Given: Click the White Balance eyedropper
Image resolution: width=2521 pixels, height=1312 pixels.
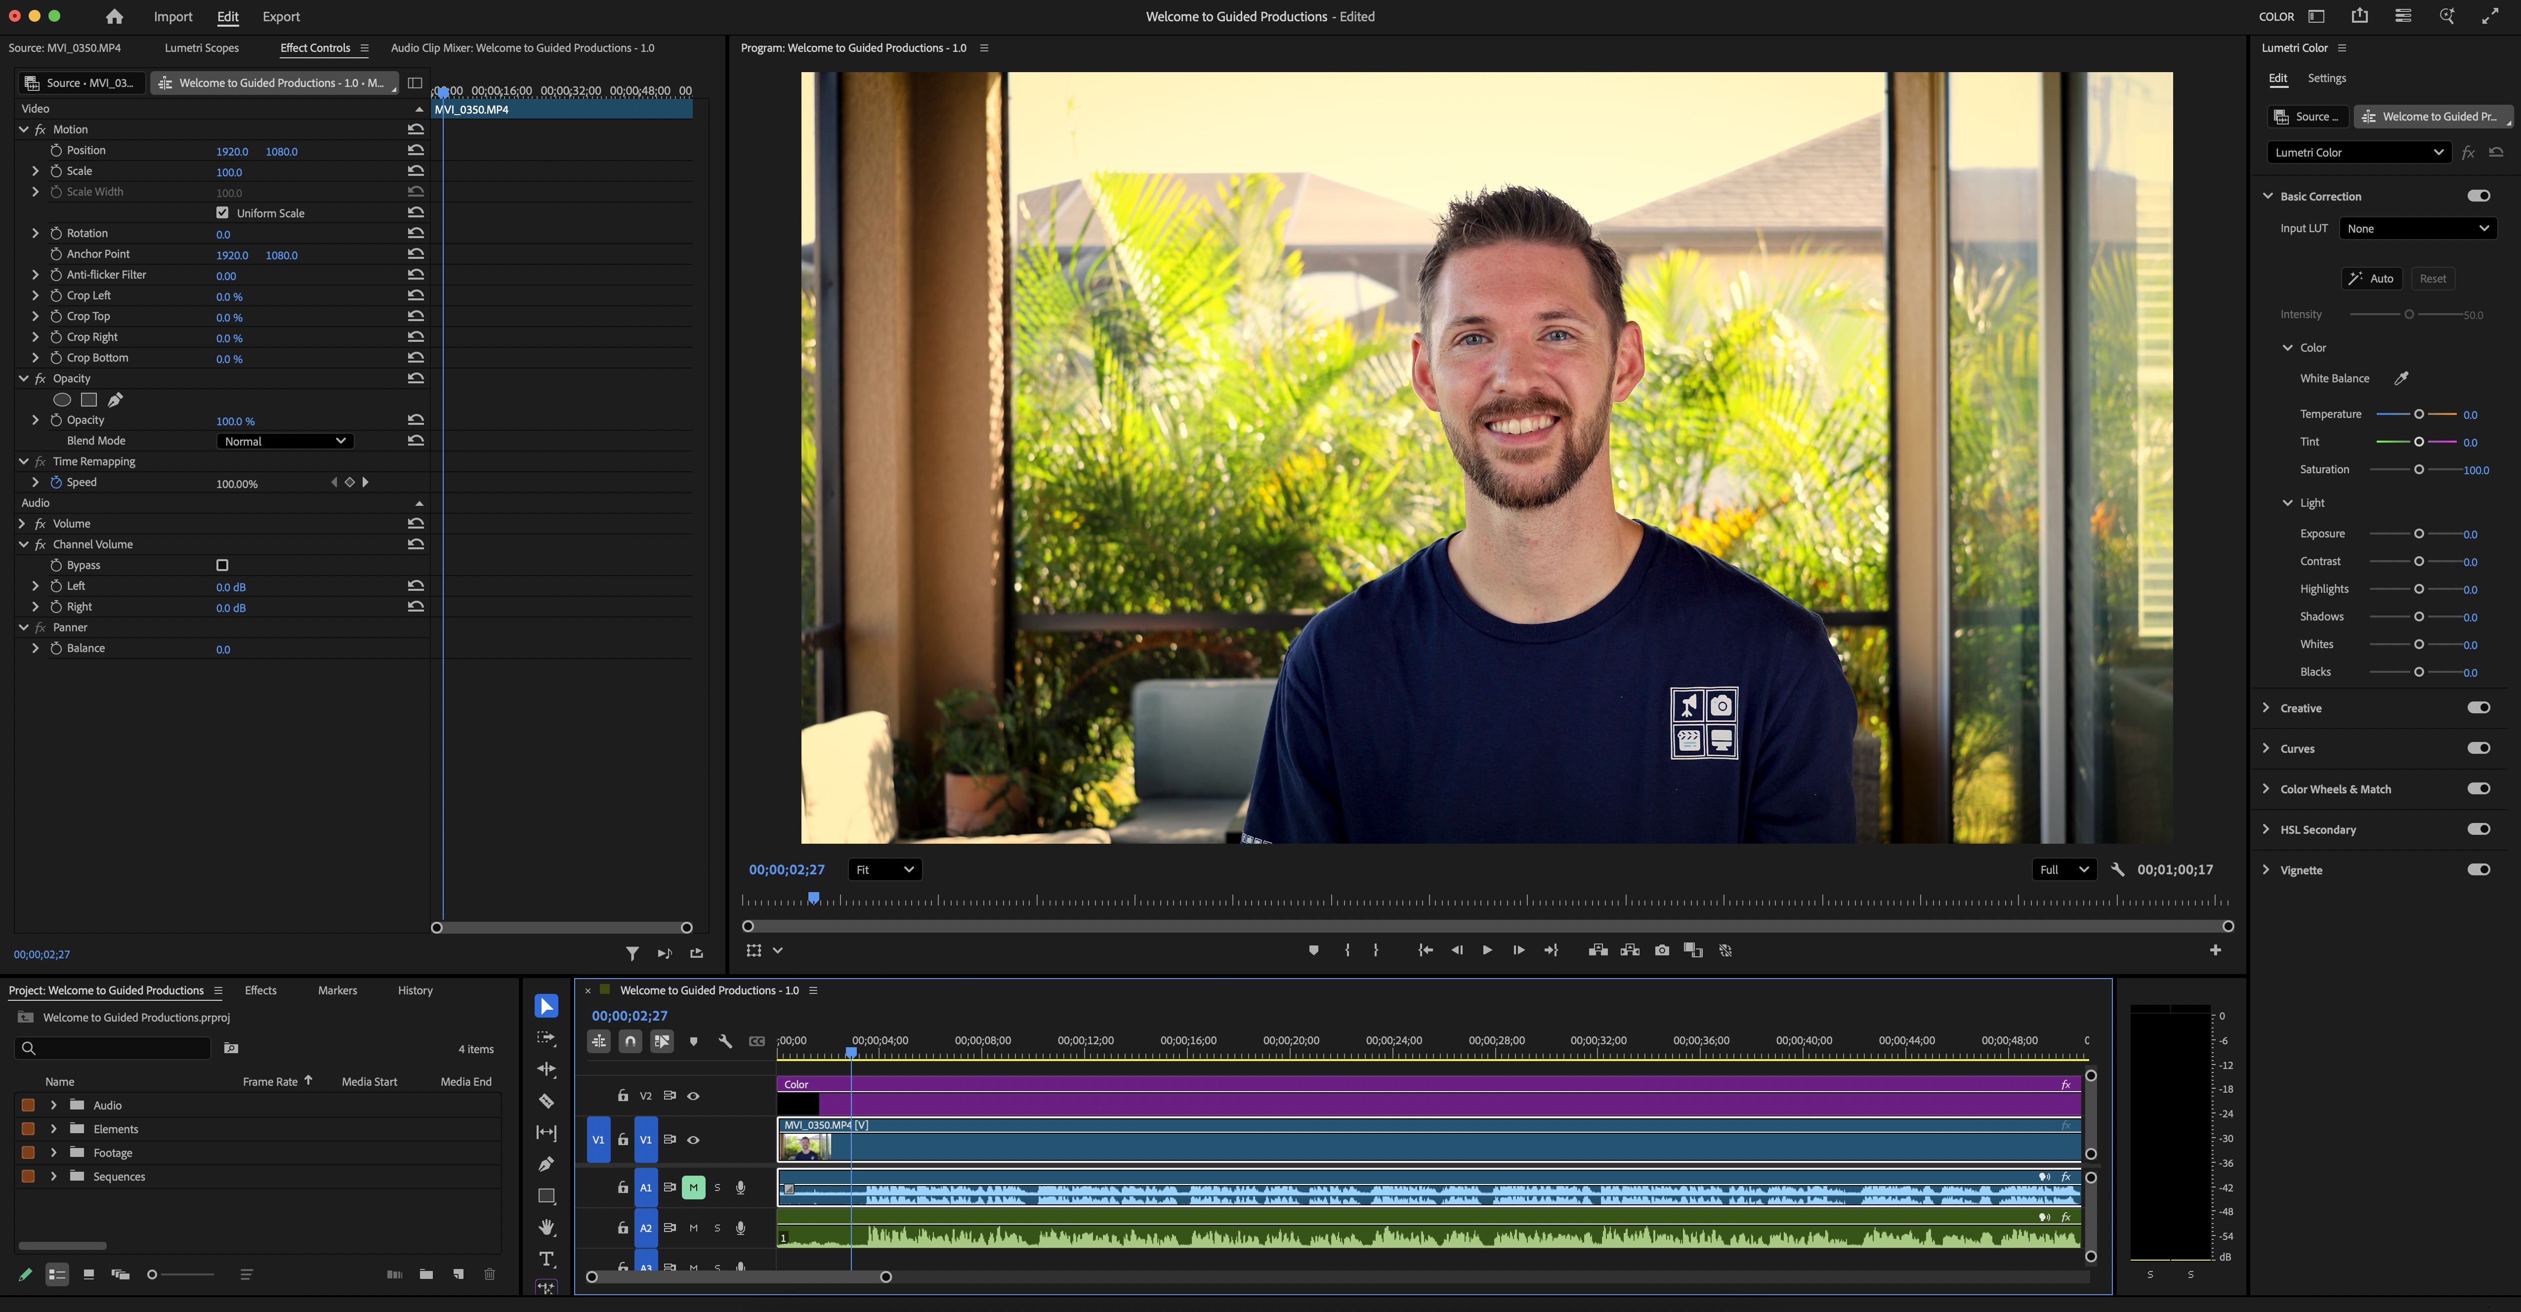Looking at the screenshot, I should [x=2400, y=378].
